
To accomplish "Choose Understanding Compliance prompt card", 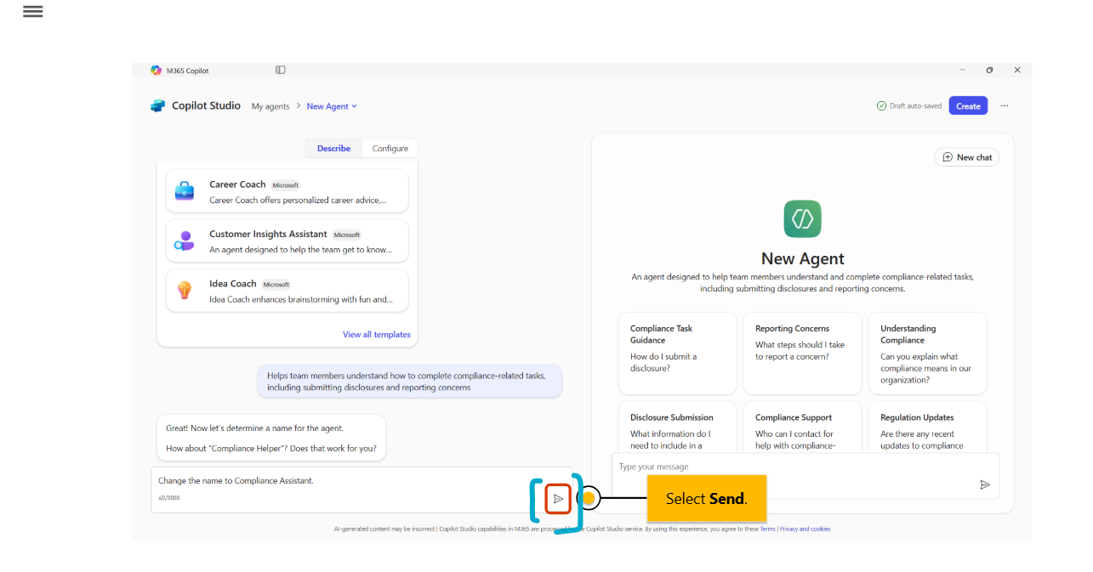I will click(x=927, y=354).
